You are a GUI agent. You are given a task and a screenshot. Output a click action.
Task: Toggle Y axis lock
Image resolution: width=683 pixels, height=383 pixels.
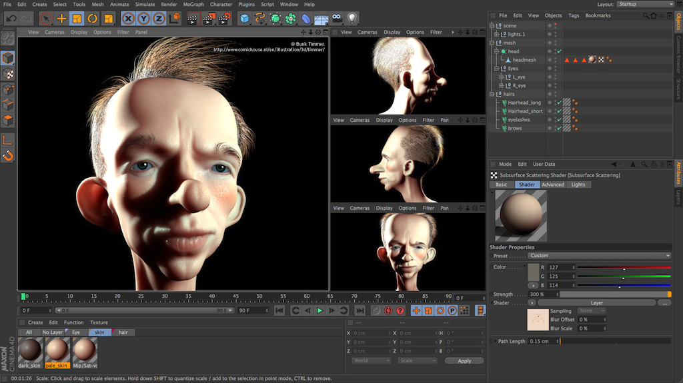144,18
